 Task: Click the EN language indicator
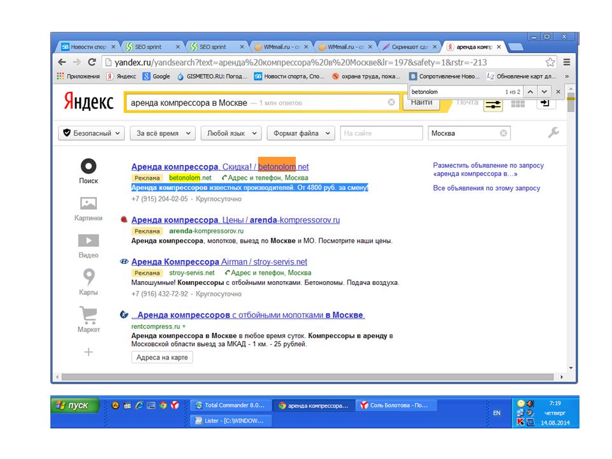tap(497, 412)
